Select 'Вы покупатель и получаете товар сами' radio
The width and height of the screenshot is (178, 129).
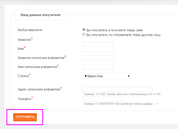pyautogui.click(x=84, y=29)
